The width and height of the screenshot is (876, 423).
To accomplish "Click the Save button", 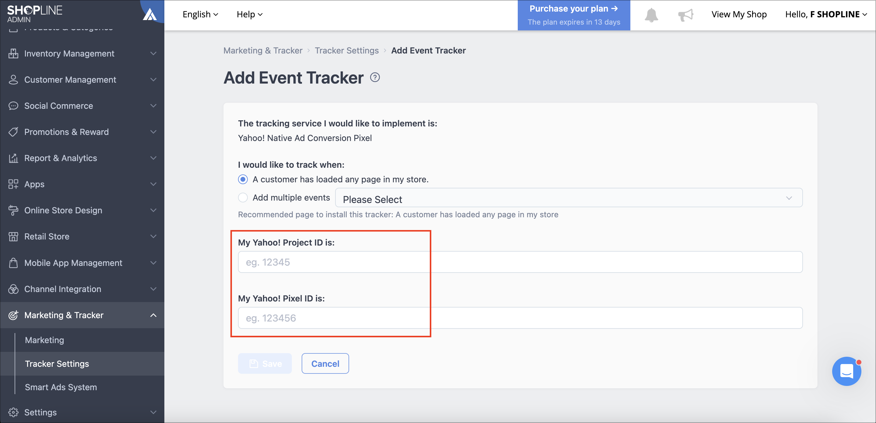I will coord(265,363).
